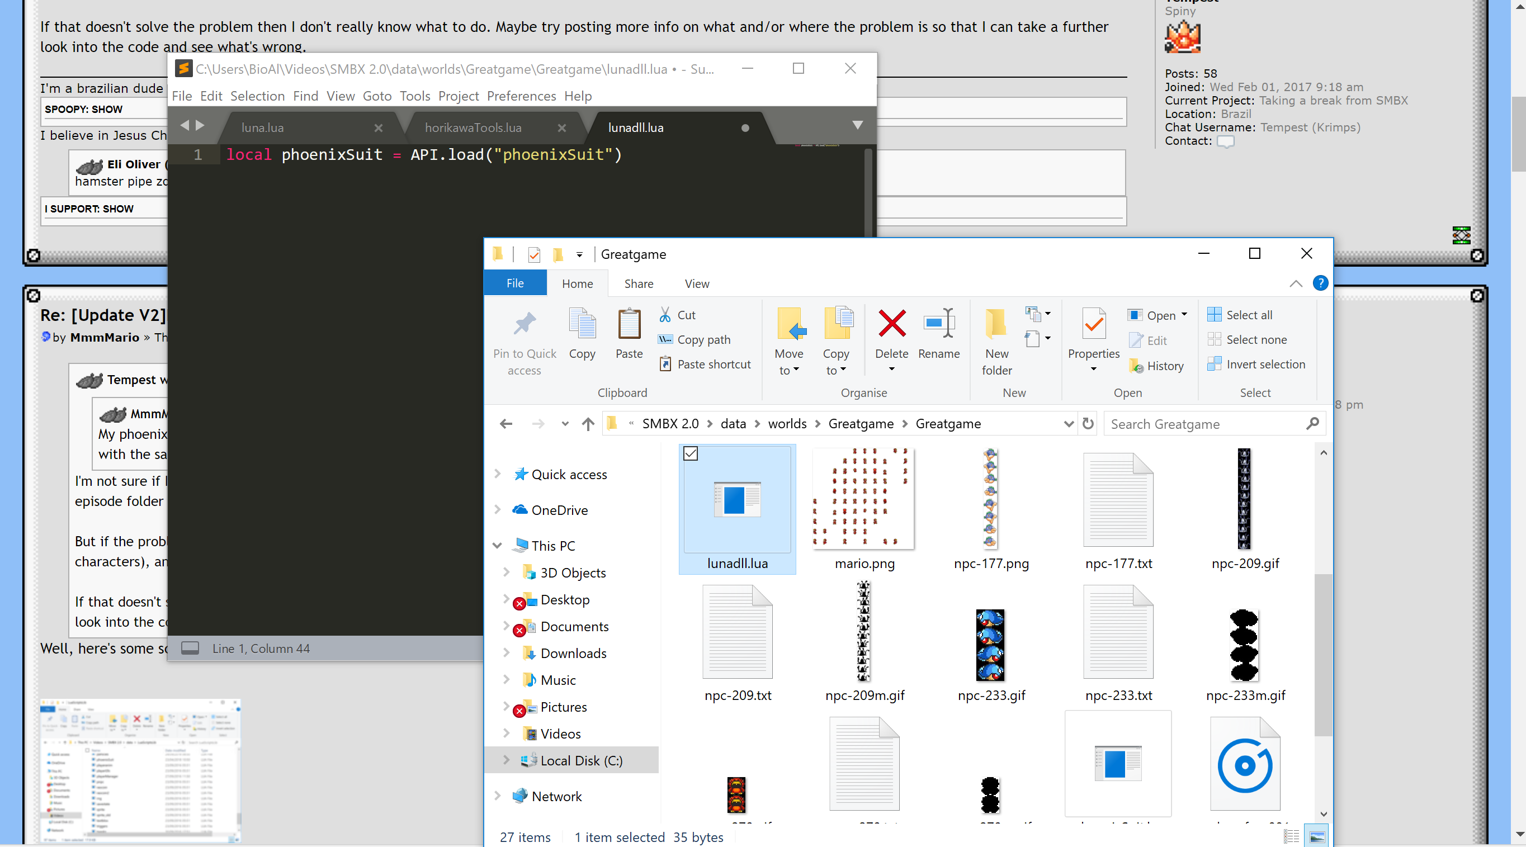Click Copy path in ribbon
The height and width of the screenshot is (847, 1526).
click(695, 339)
